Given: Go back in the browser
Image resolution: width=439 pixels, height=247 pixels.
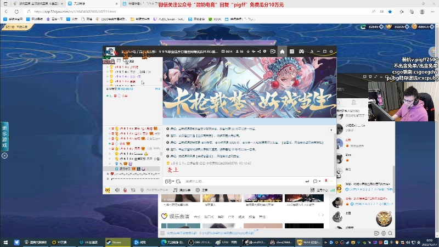Looking at the screenshot, I should (x=6, y=12).
